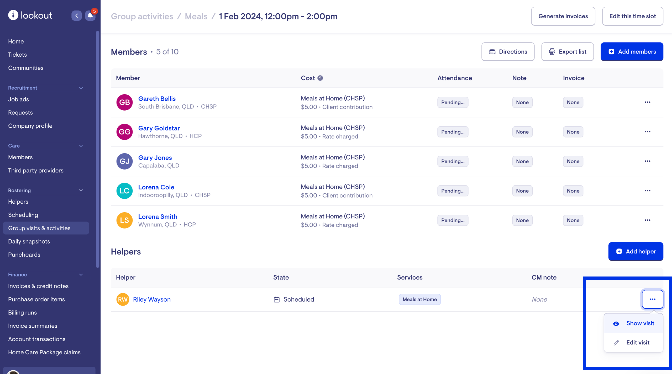
Task: Collapse the Recruitment sidebar section
Action: 81,88
